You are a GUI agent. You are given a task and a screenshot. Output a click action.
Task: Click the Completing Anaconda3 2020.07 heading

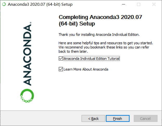pos(100,20)
